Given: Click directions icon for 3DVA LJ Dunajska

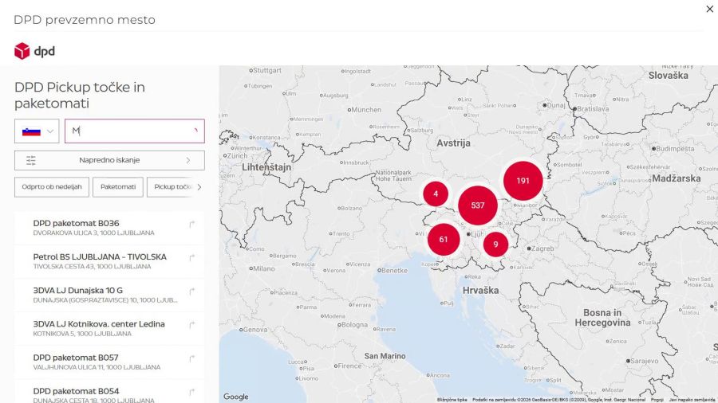Looking at the screenshot, I should (192, 291).
